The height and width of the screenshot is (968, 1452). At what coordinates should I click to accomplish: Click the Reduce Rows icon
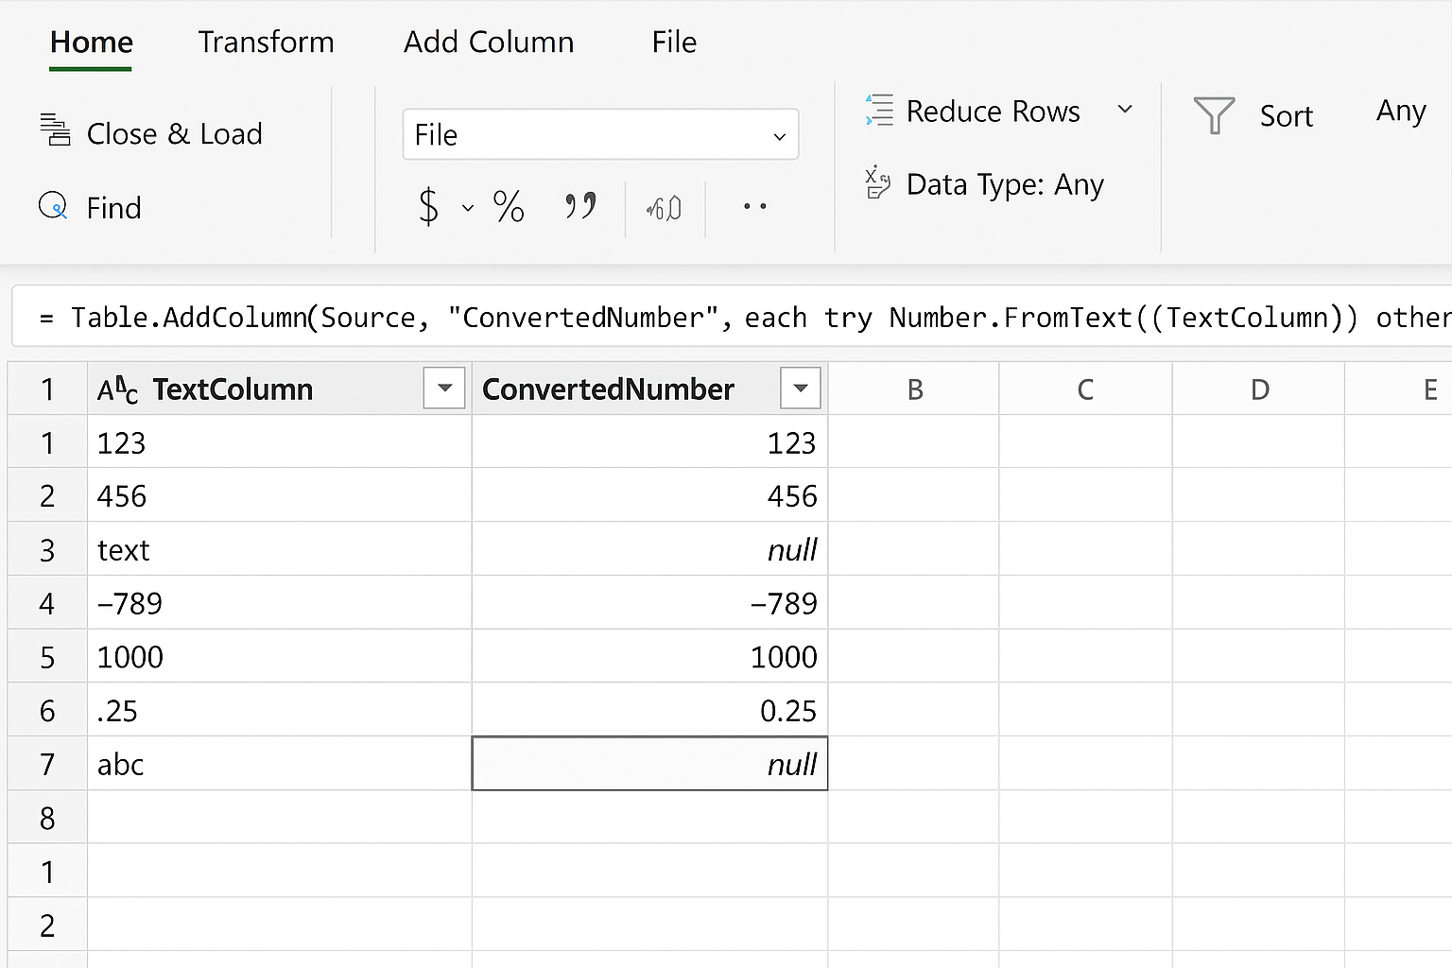point(879,110)
